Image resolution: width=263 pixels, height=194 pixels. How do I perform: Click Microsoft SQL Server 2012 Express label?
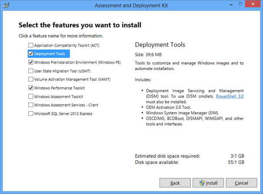63,114
